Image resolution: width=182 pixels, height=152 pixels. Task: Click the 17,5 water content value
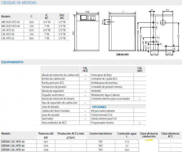pos(127,142)
